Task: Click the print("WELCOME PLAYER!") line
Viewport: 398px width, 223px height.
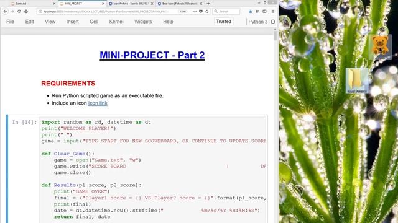Action: coord(79,128)
